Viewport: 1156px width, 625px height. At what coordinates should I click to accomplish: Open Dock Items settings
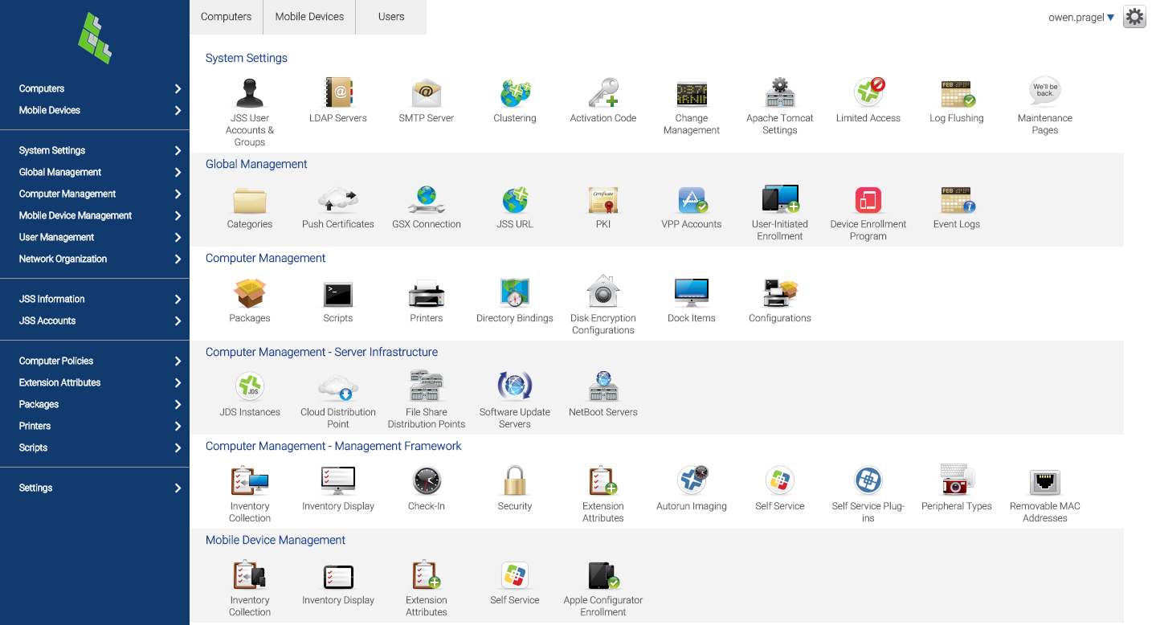click(x=692, y=294)
